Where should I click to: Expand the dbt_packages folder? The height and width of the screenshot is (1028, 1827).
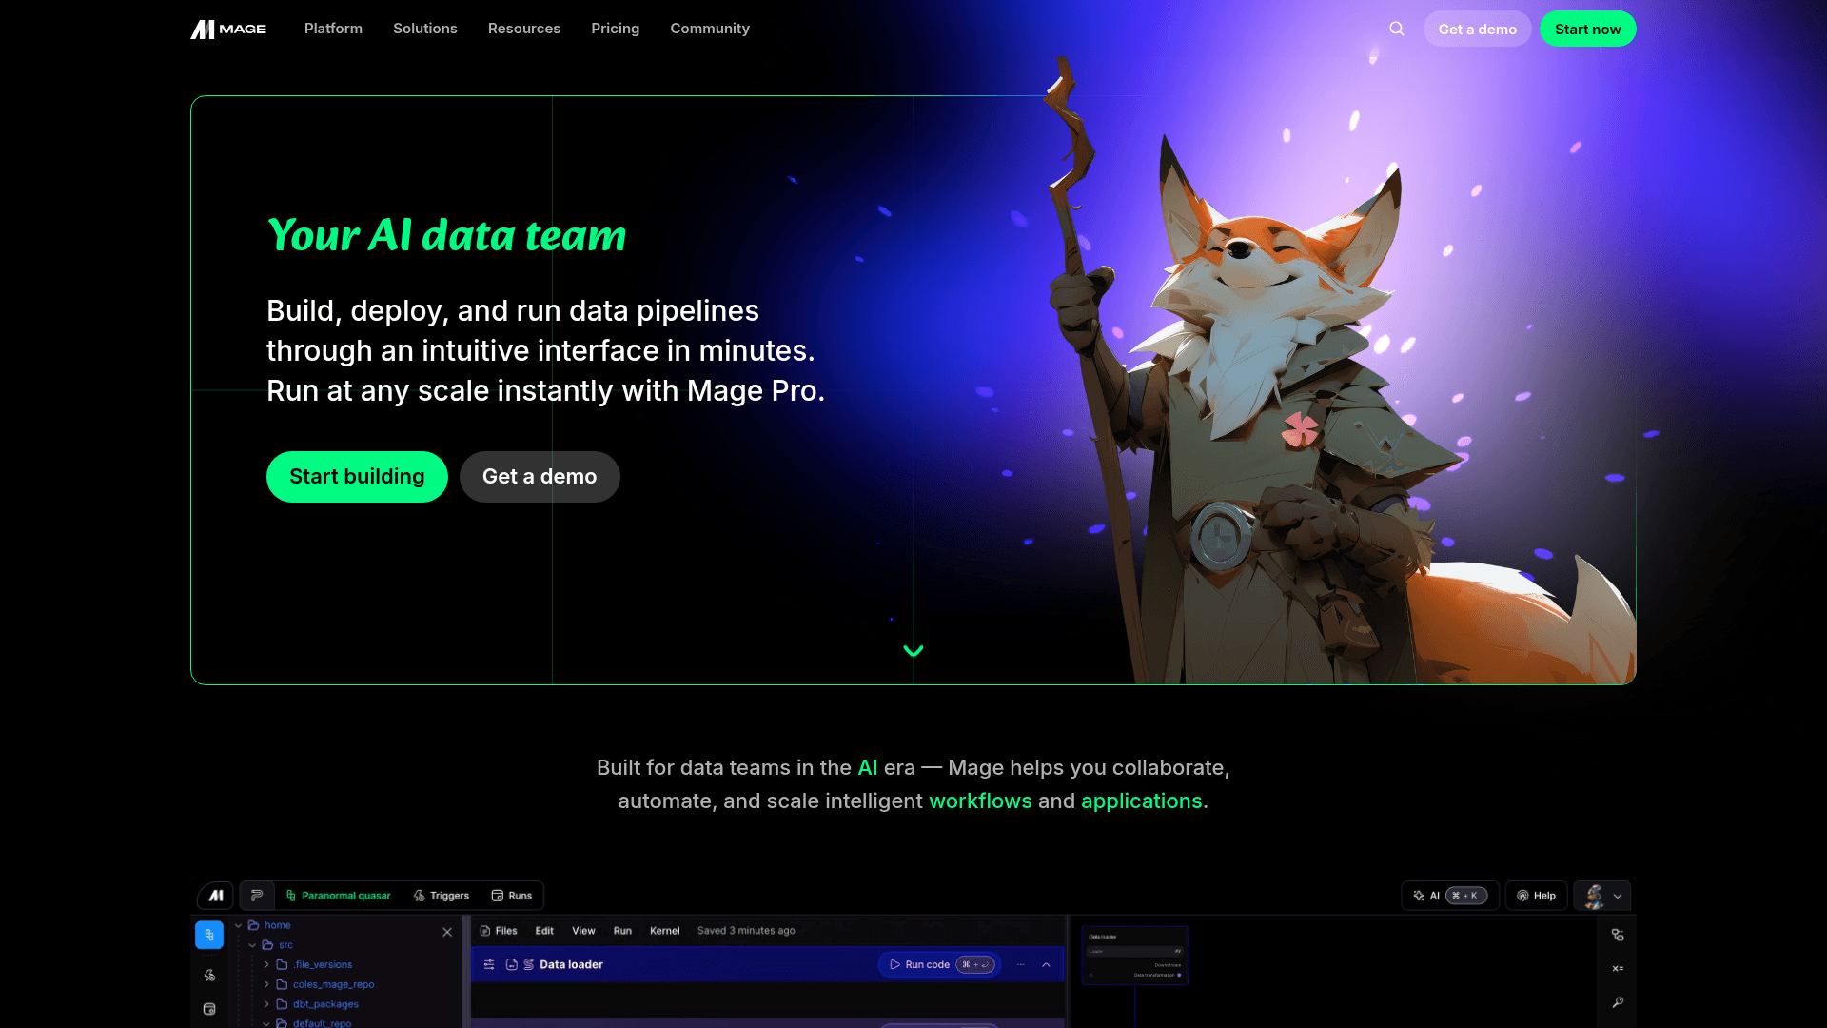267,1004
